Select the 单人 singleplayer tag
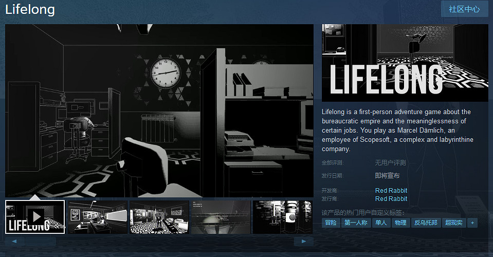Image resolution: width=493 pixels, height=257 pixels. pos(381,223)
